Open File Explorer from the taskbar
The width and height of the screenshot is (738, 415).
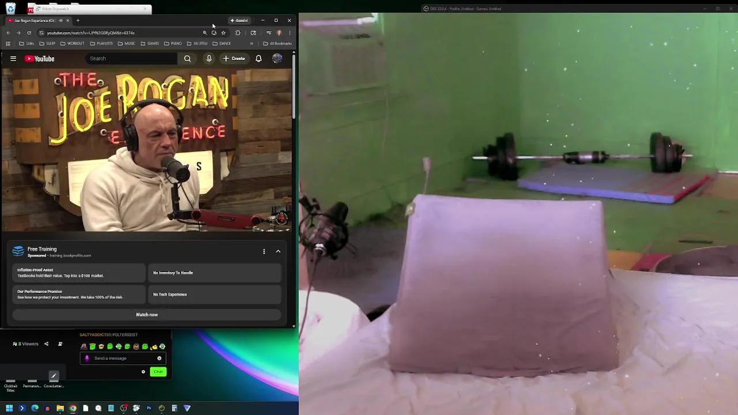tap(60, 408)
